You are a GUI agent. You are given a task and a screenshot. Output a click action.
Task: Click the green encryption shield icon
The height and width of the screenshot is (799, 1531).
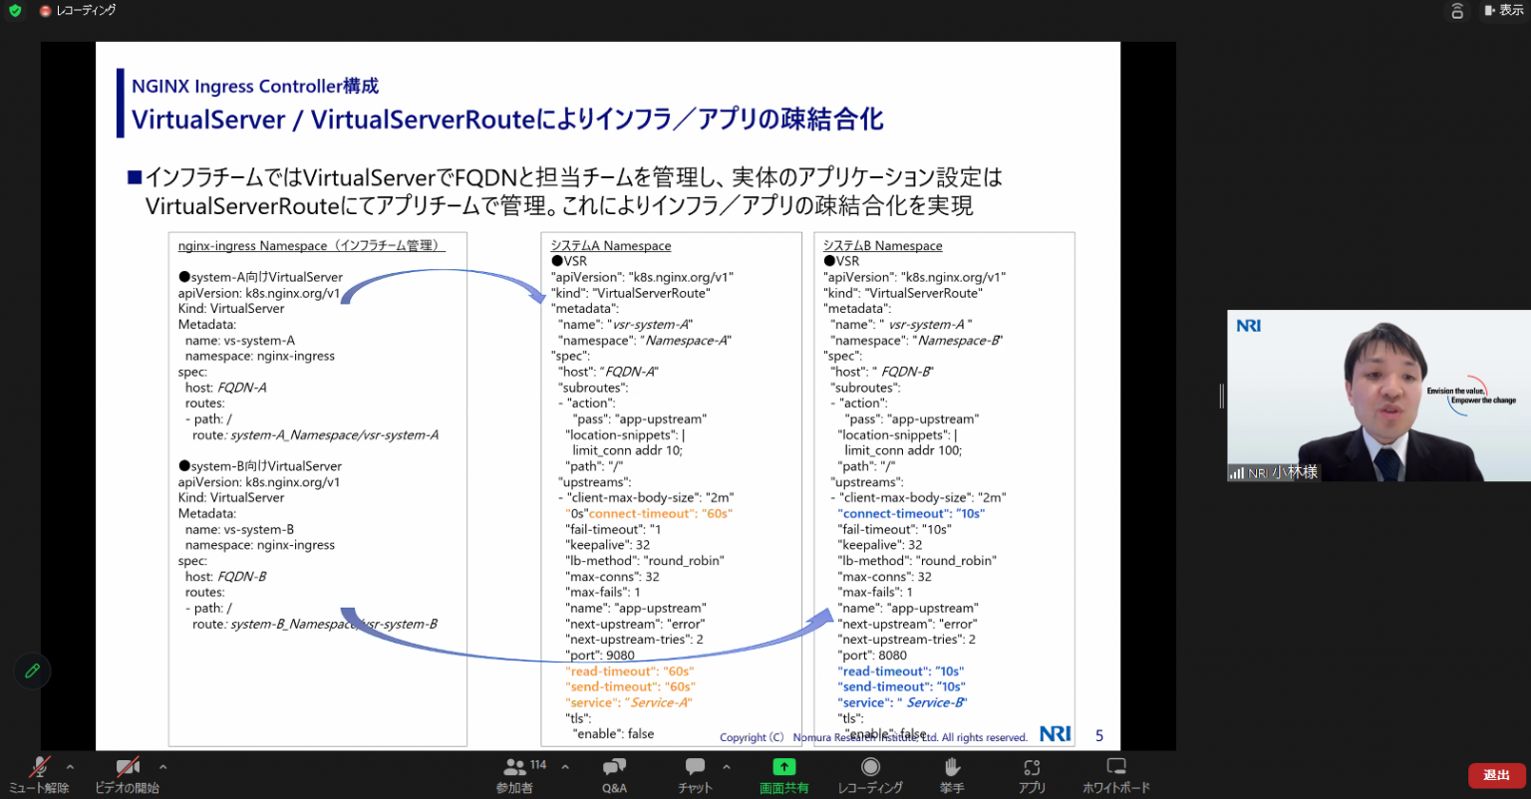[x=15, y=10]
